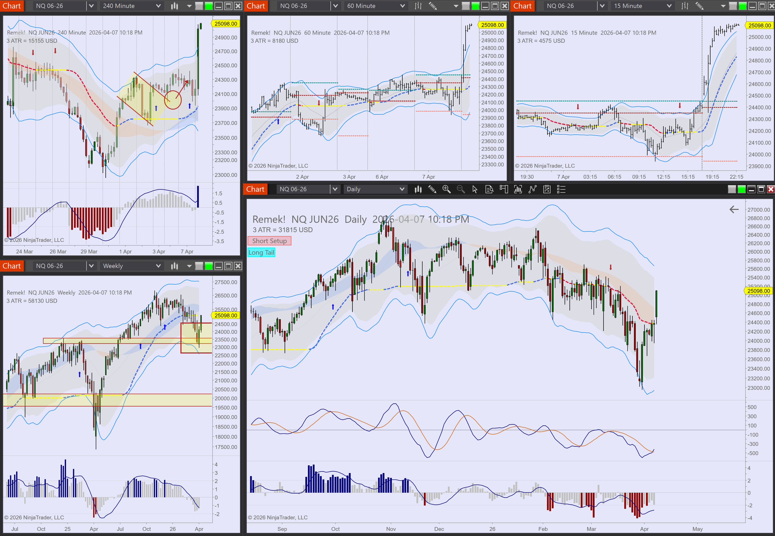This screenshot has width=775, height=536.
Task: Click the Chart tab of Daily window
Action: pyautogui.click(x=255, y=189)
